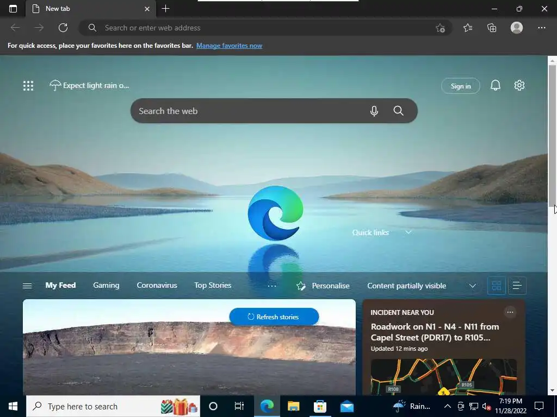Click Manage favorites now link
The height and width of the screenshot is (417, 557).
[229, 46]
